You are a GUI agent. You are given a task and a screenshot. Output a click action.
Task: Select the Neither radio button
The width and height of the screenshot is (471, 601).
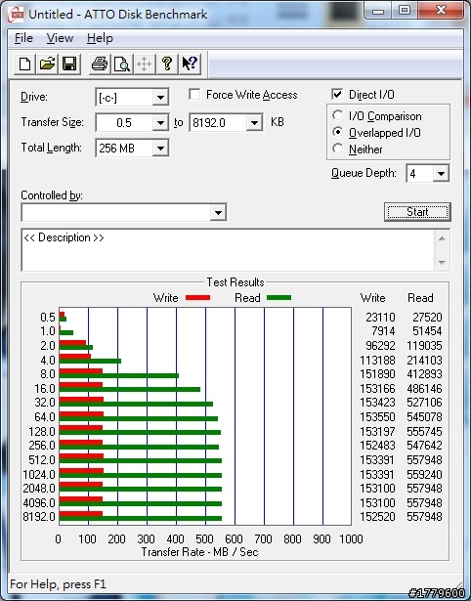338,149
